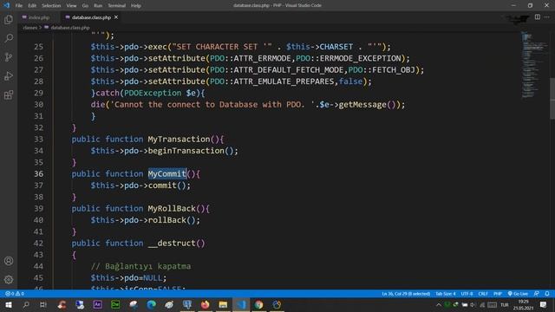
Task: Open the Windows Start menu
Action: pyautogui.click(x=8, y=304)
